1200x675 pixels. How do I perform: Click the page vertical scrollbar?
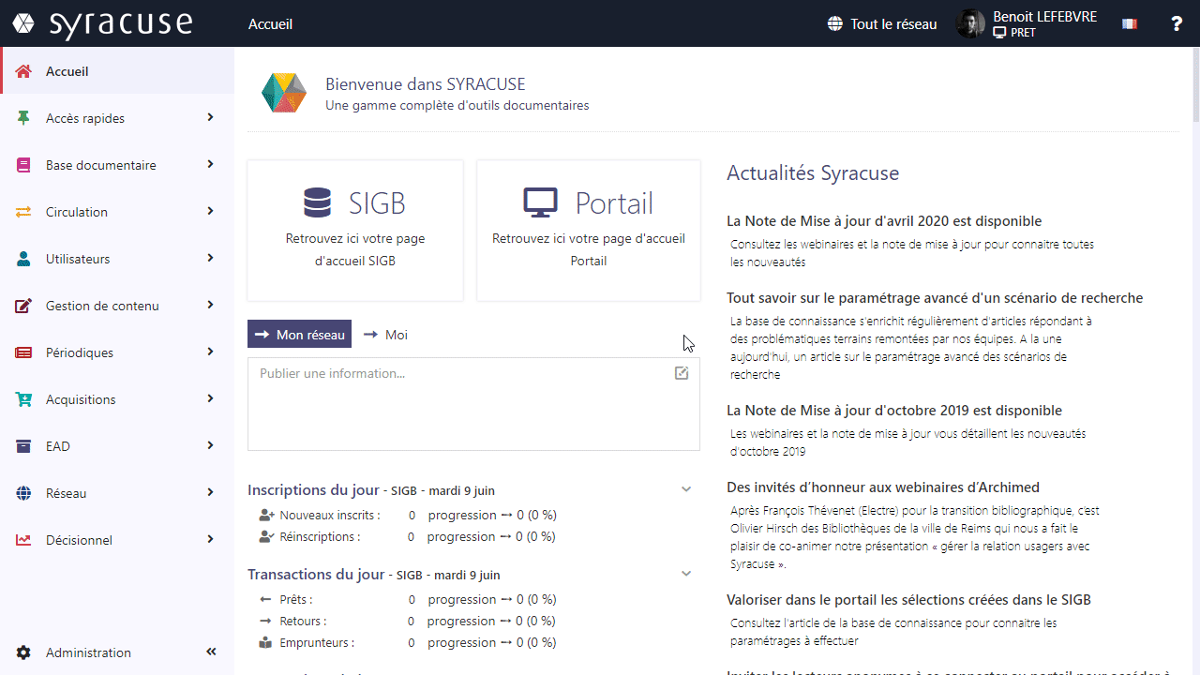pos(1195,84)
